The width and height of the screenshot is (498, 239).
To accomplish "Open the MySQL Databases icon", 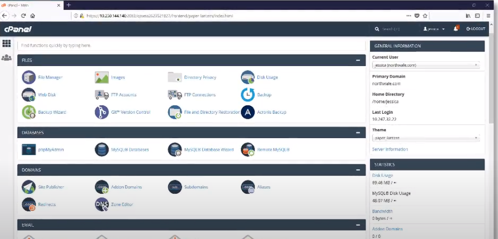I will click(102, 149).
